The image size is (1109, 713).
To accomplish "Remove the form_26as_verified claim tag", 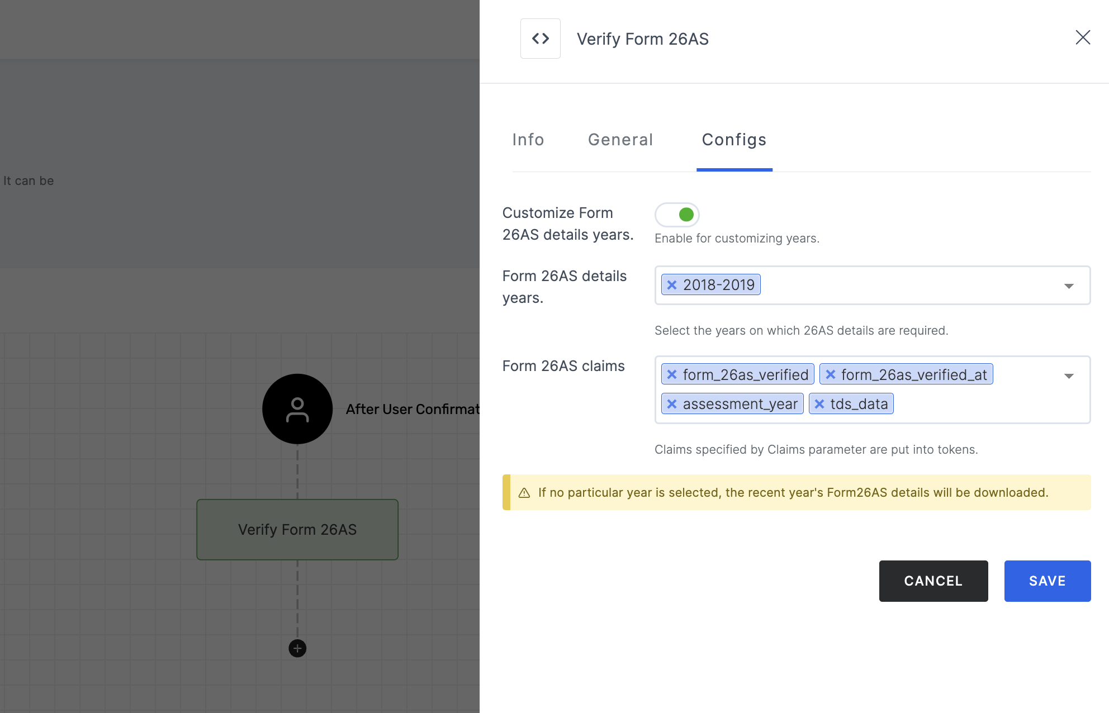I will [x=672, y=374].
